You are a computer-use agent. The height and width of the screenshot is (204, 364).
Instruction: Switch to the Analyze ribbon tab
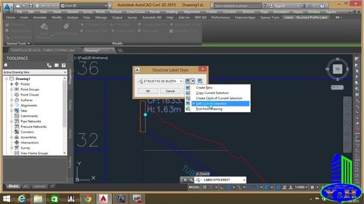pos(73,18)
